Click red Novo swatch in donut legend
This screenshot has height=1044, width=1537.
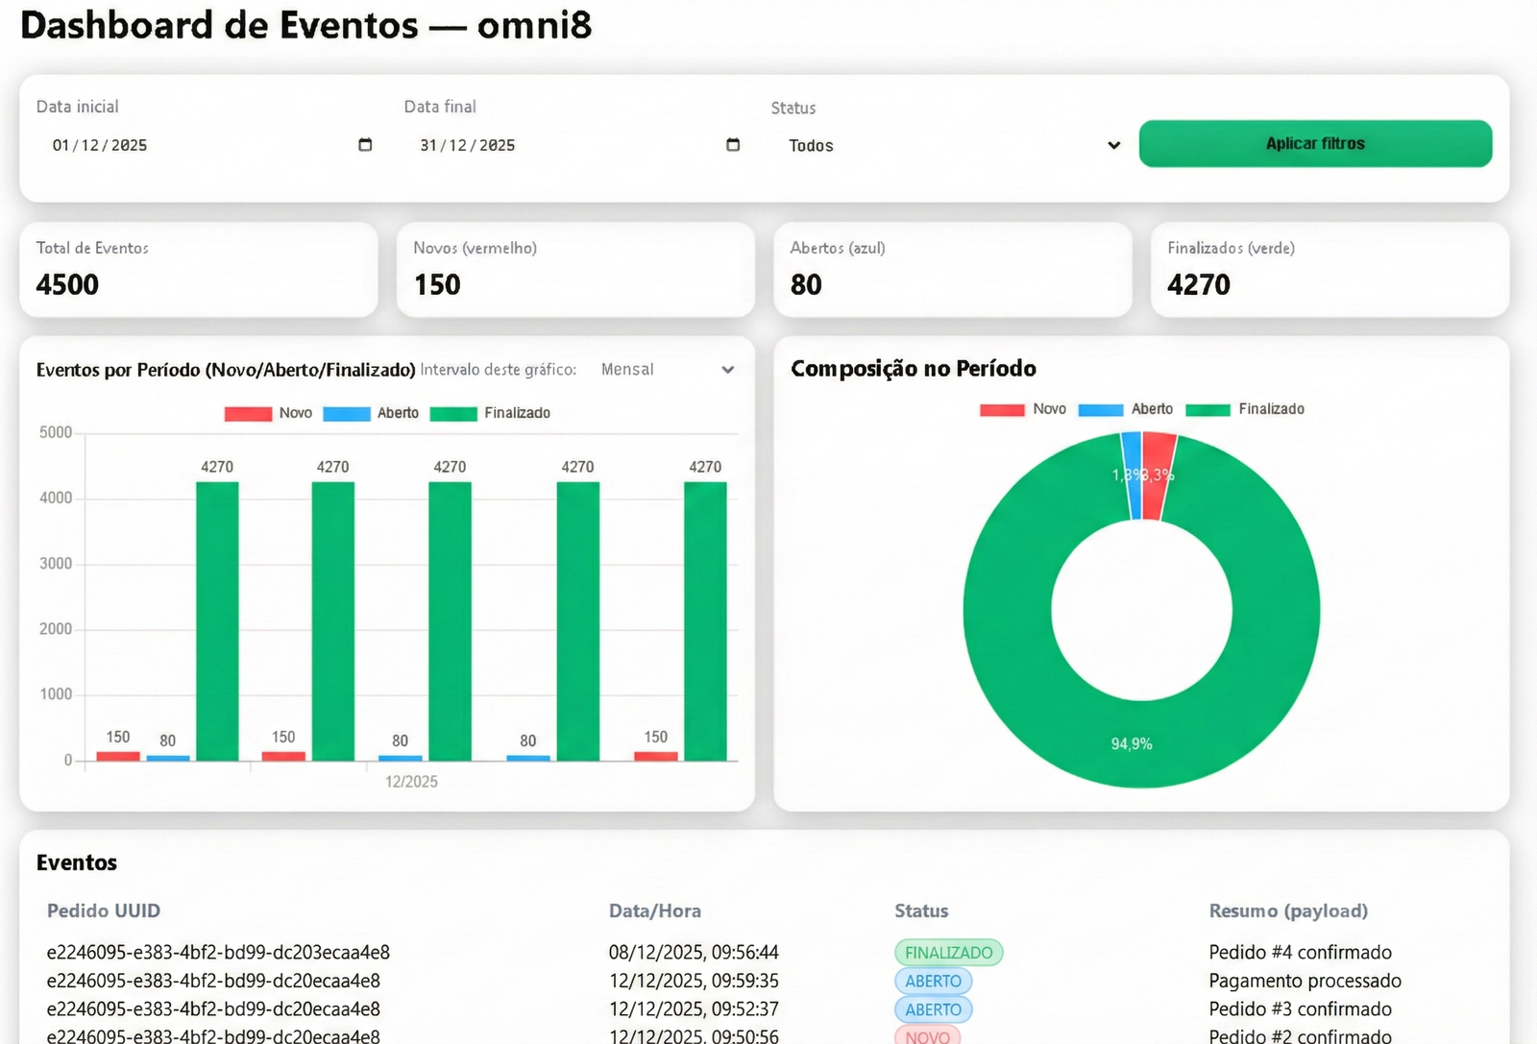pyautogui.click(x=1002, y=410)
